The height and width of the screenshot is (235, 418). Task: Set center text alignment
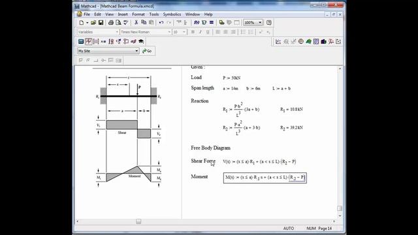[225, 32]
